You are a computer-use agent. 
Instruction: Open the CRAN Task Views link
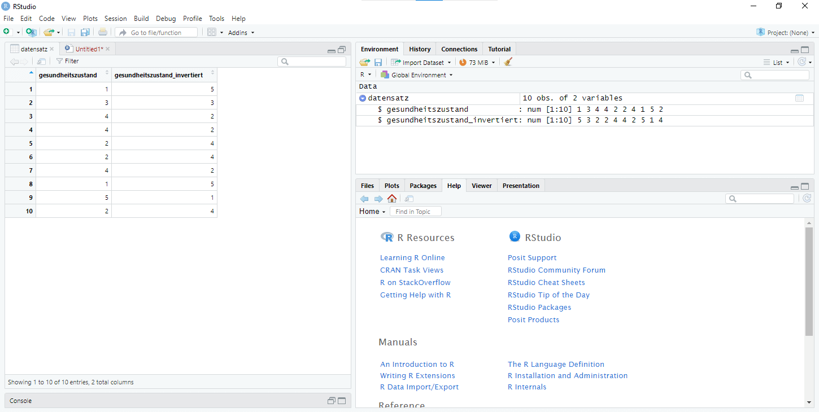pyautogui.click(x=412, y=270)
